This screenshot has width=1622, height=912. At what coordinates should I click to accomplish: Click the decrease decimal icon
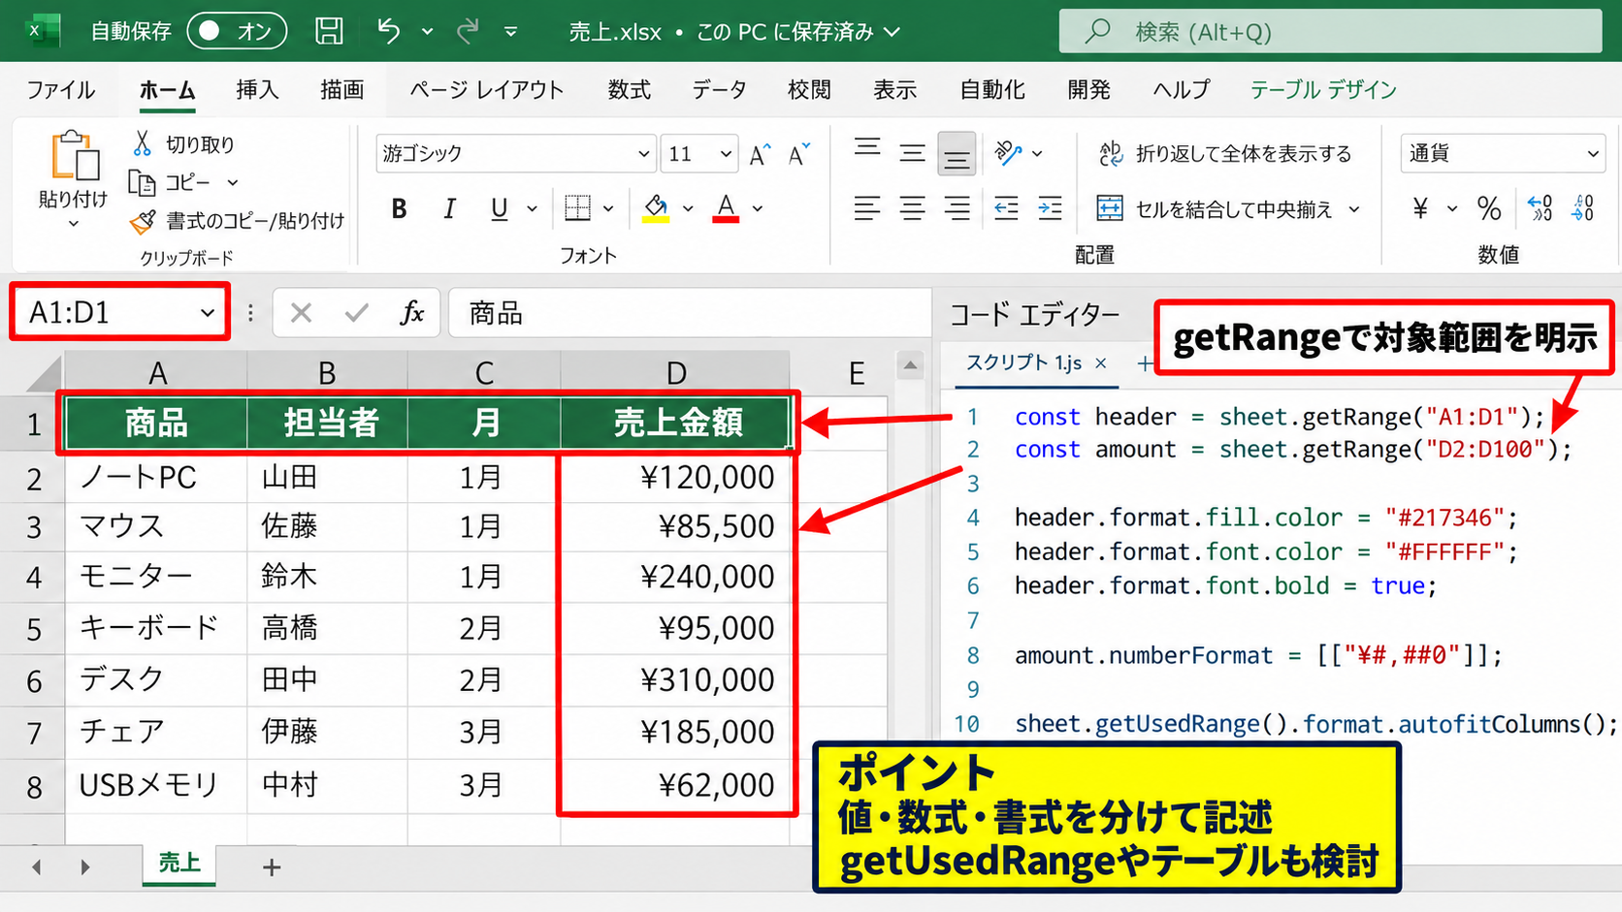[x=1583, y=208]
